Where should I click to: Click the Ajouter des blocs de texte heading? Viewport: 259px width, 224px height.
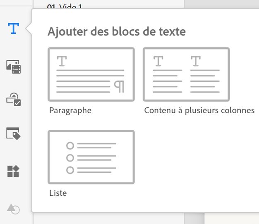coord(117,31)
